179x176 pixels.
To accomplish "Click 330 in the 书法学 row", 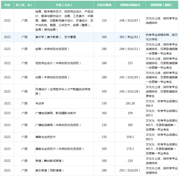I will click(x=104, y=103).
